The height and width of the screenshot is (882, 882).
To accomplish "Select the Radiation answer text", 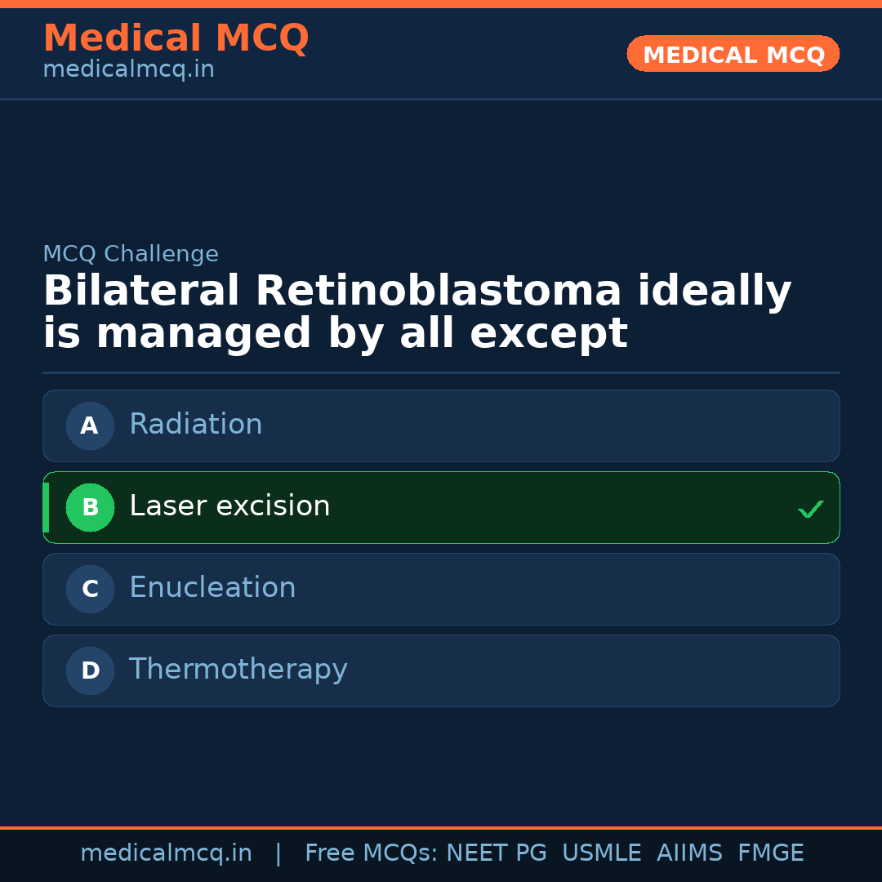I will click(196, 425).
